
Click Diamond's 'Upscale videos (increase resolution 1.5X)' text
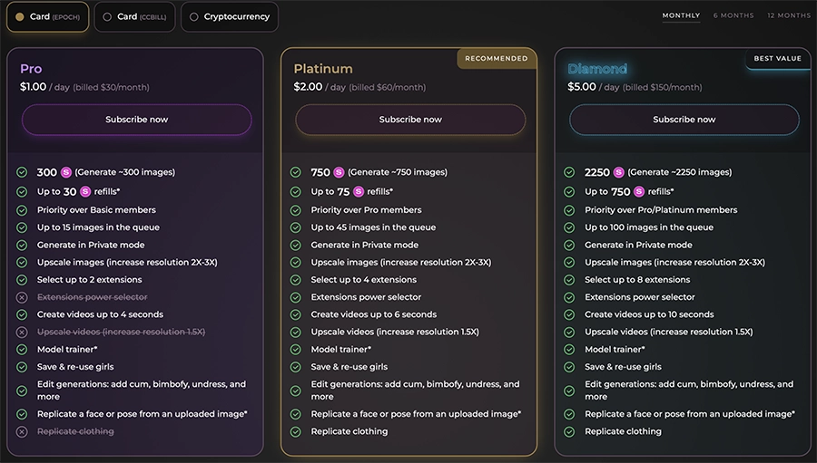pyautogui.click(x=668, y=332)
